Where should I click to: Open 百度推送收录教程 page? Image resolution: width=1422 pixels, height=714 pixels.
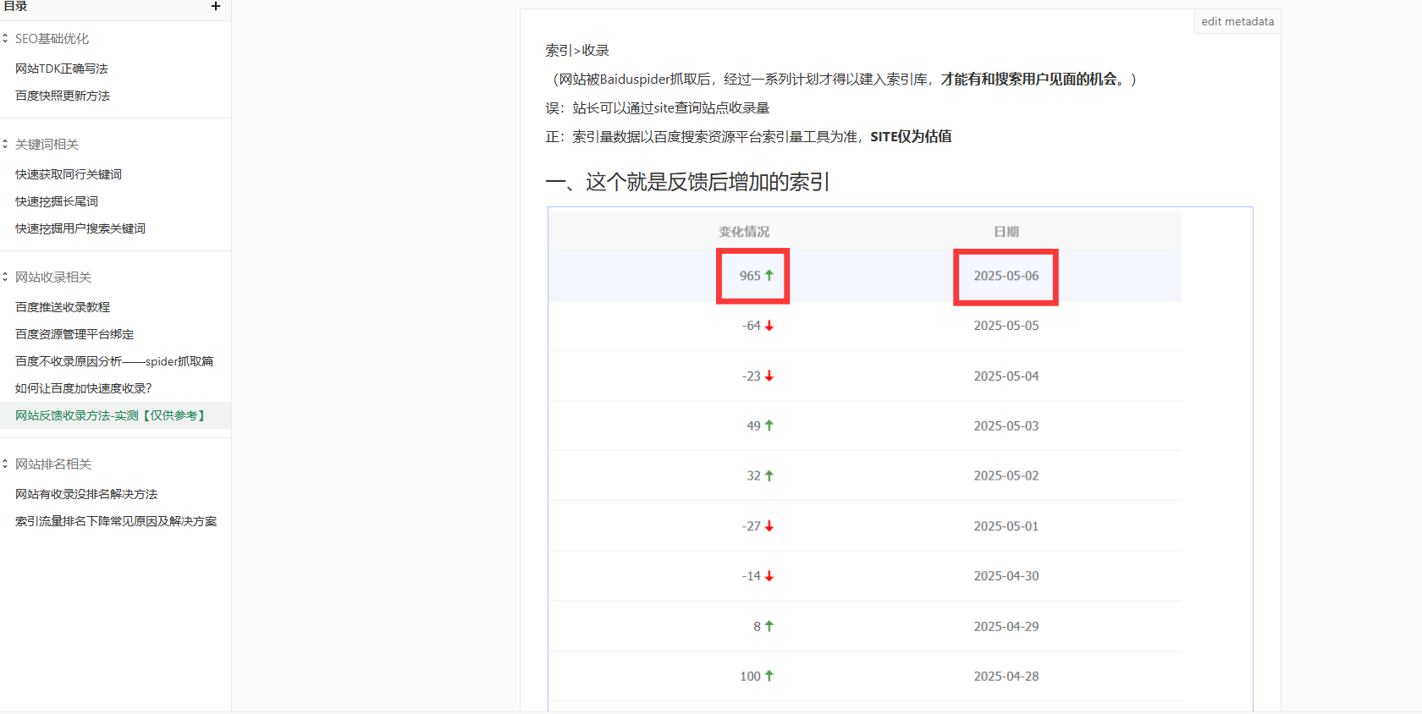point(63,307)
